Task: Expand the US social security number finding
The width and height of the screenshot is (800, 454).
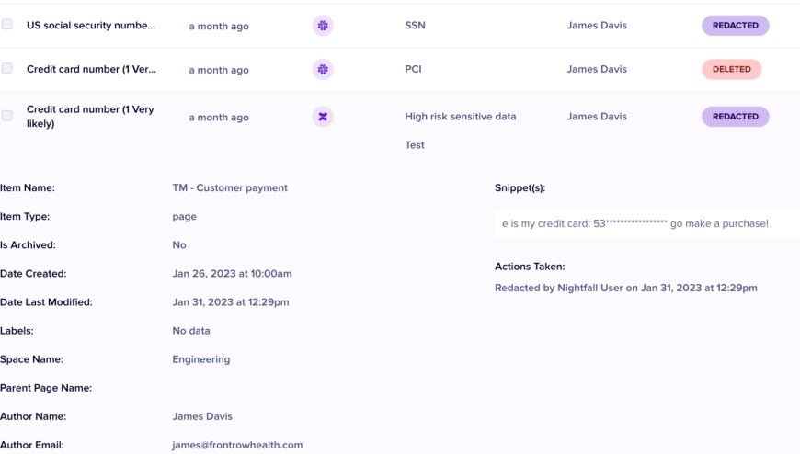Action: click(91, 26)
